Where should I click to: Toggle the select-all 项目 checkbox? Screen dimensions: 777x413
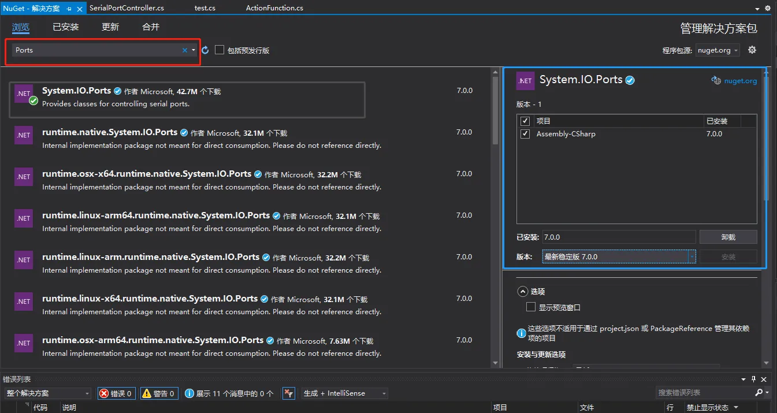(525, 121)
